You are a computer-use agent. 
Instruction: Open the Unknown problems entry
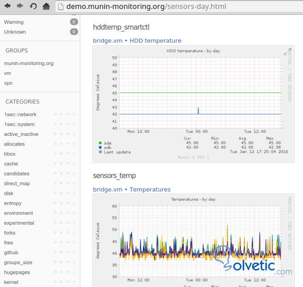(x=15, y=32)
